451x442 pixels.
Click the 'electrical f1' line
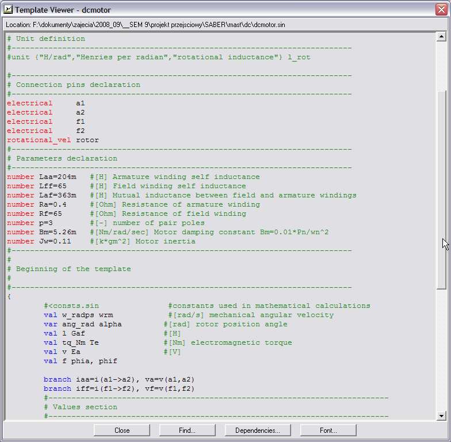[46, 121]
